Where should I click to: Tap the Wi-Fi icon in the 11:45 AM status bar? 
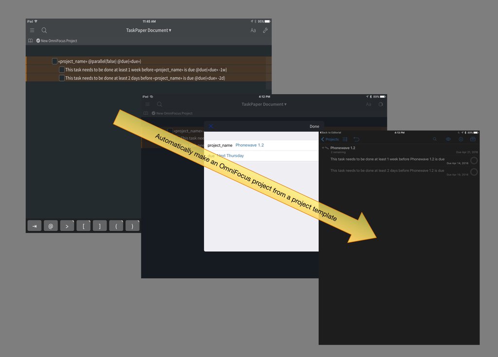click(36, 21)
